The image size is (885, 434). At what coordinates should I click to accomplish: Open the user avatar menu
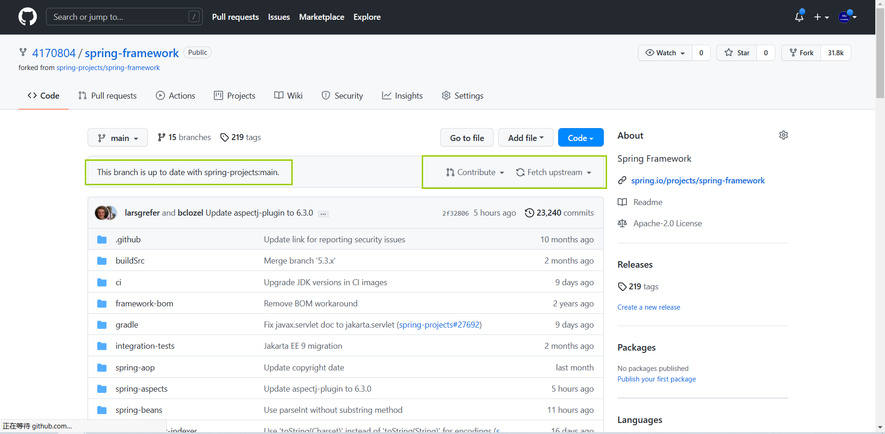(x=847, y=17)
